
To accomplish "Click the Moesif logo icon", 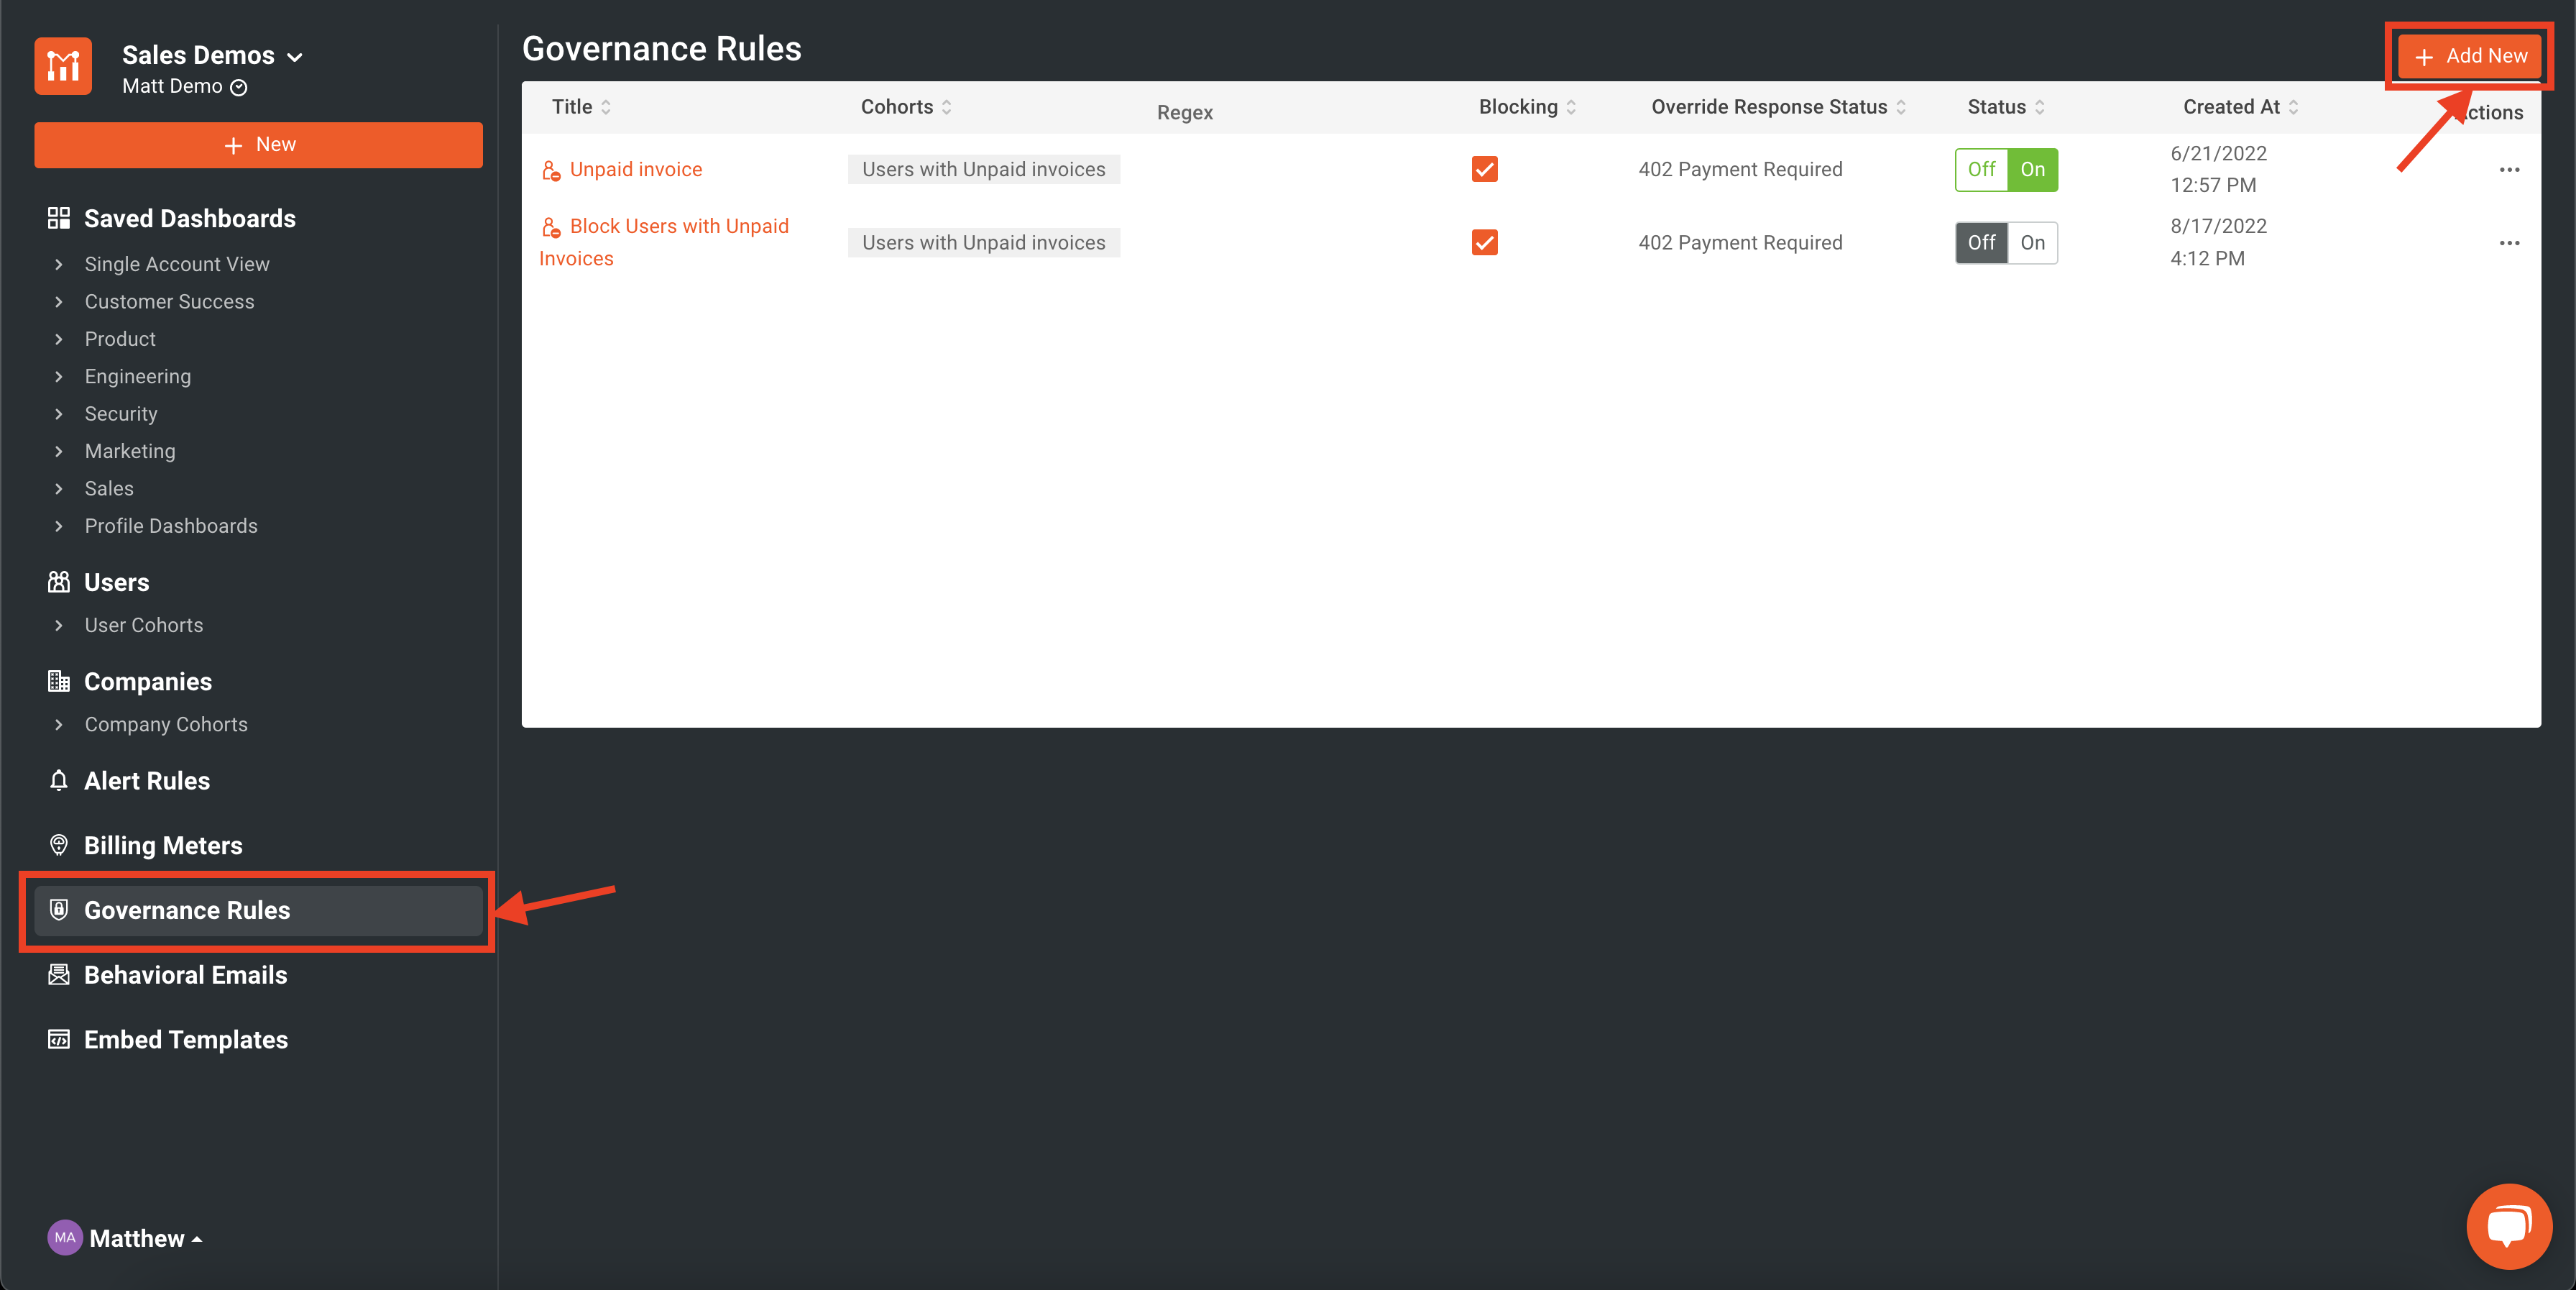I will (x=63, y=67).
